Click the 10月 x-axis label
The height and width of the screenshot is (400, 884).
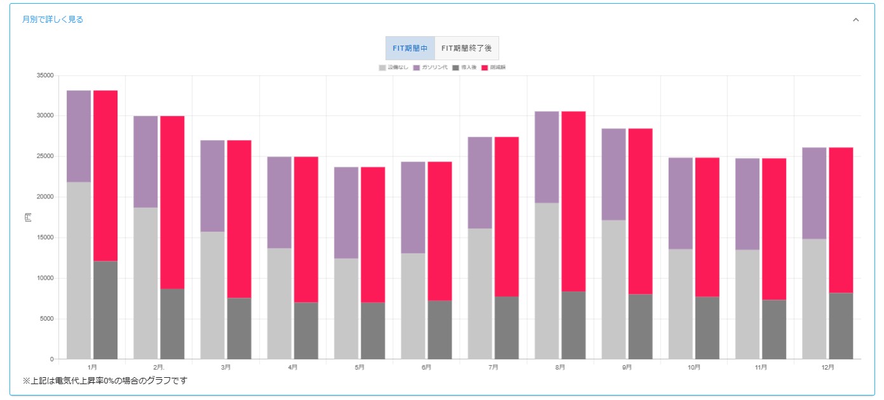[694, 367]
